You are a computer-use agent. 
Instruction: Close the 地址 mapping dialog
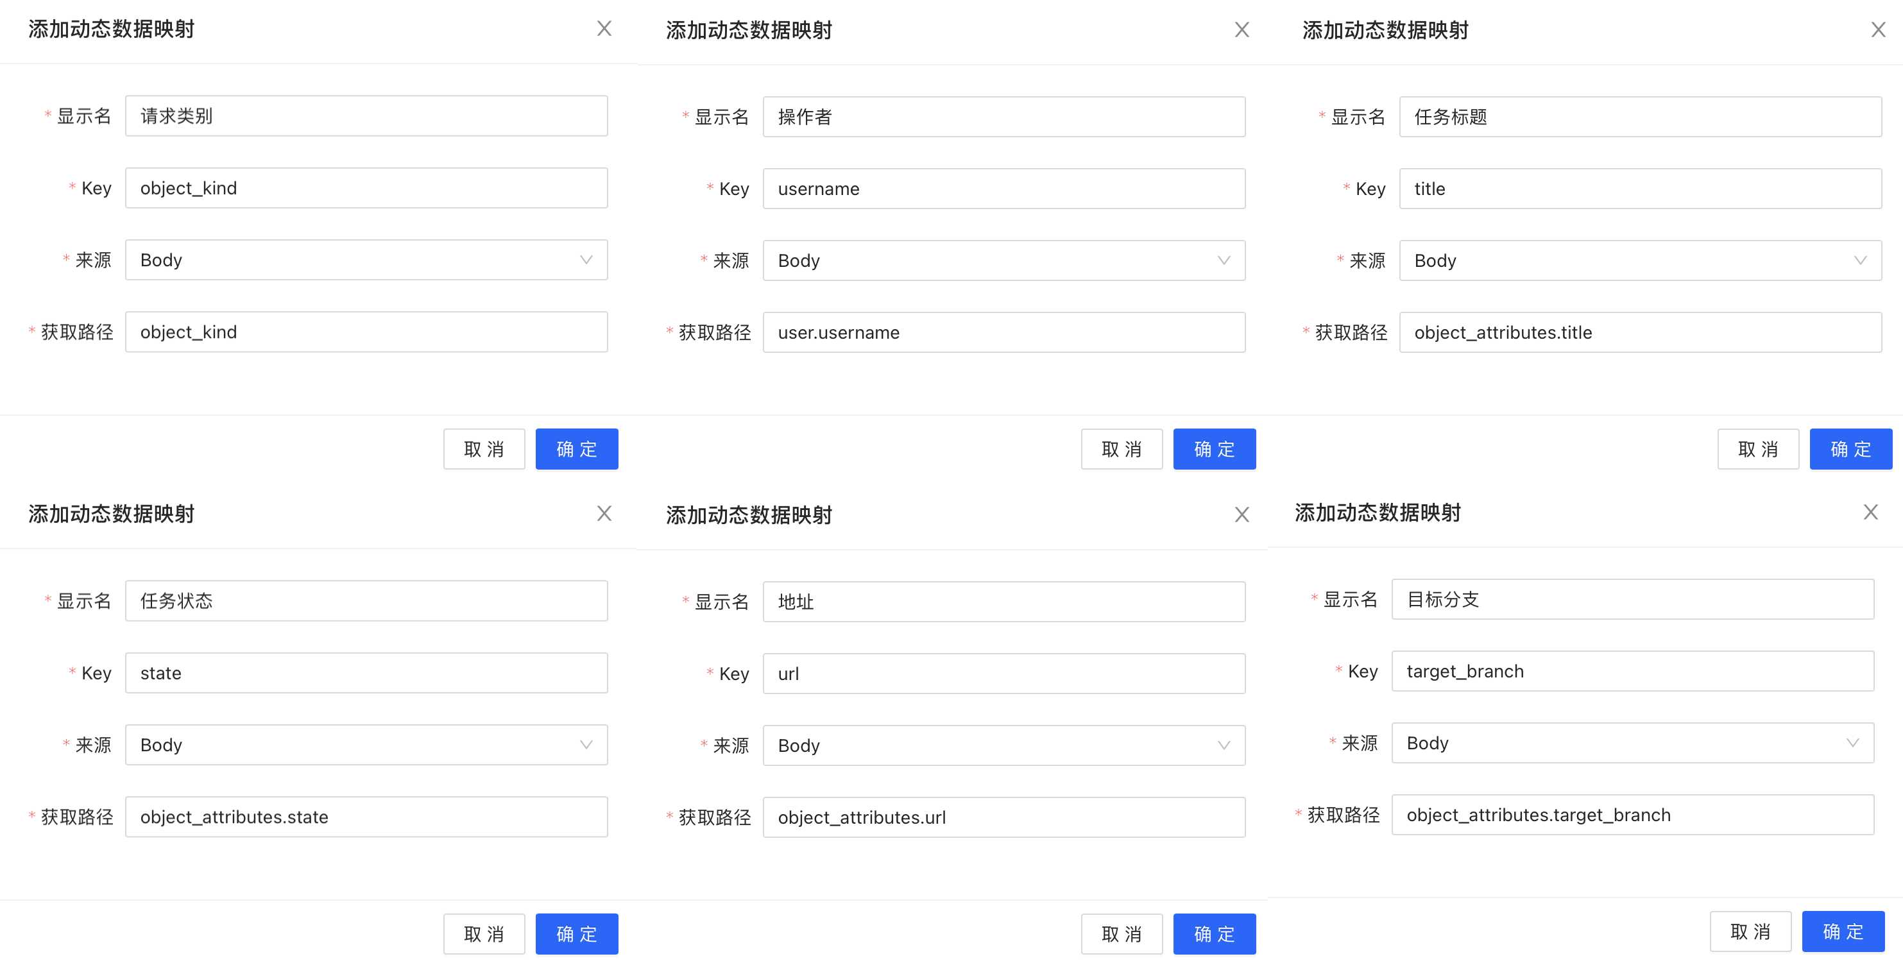[1242, 514]
